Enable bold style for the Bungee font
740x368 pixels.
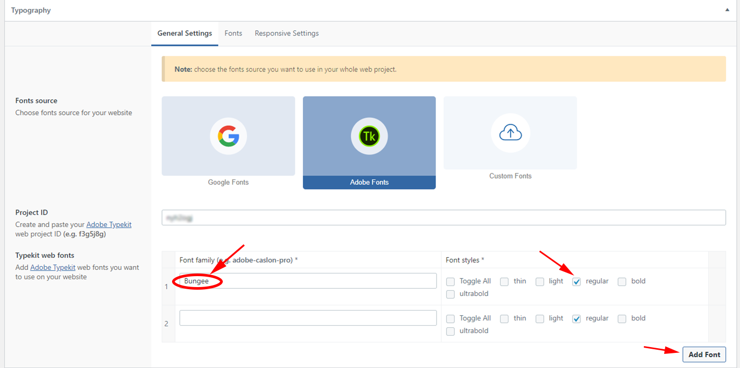622,282
